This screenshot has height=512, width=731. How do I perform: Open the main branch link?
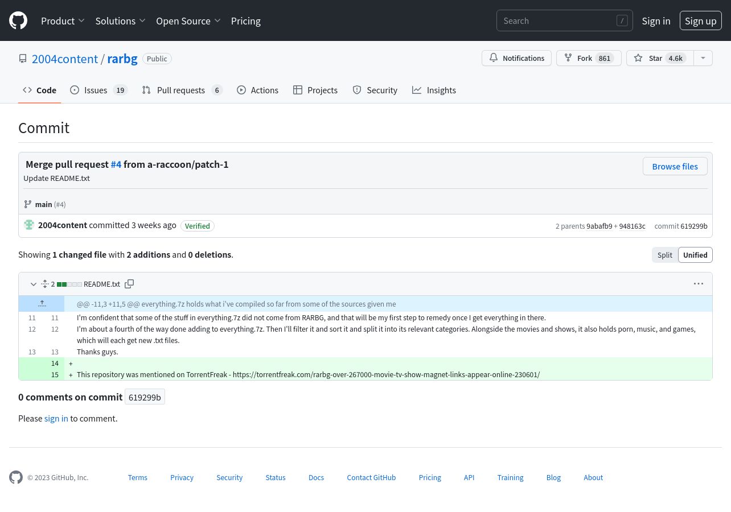(x=43, y=204)
